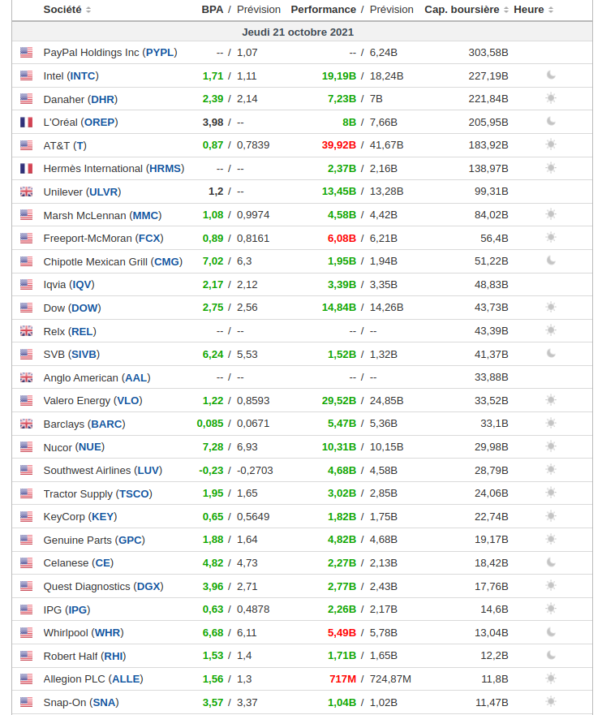
Task: Click the US flag beside PayPal Holdings
Action: coord(27,53)
